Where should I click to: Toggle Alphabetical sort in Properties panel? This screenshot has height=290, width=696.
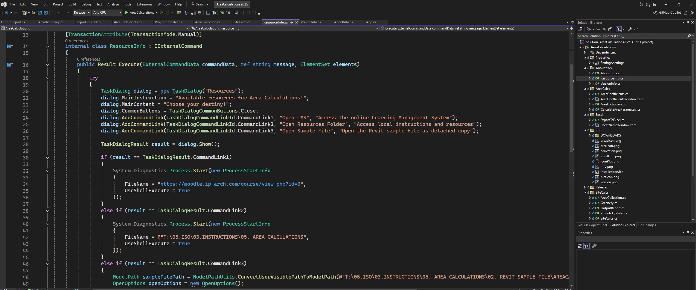click(x=586, y=246)
